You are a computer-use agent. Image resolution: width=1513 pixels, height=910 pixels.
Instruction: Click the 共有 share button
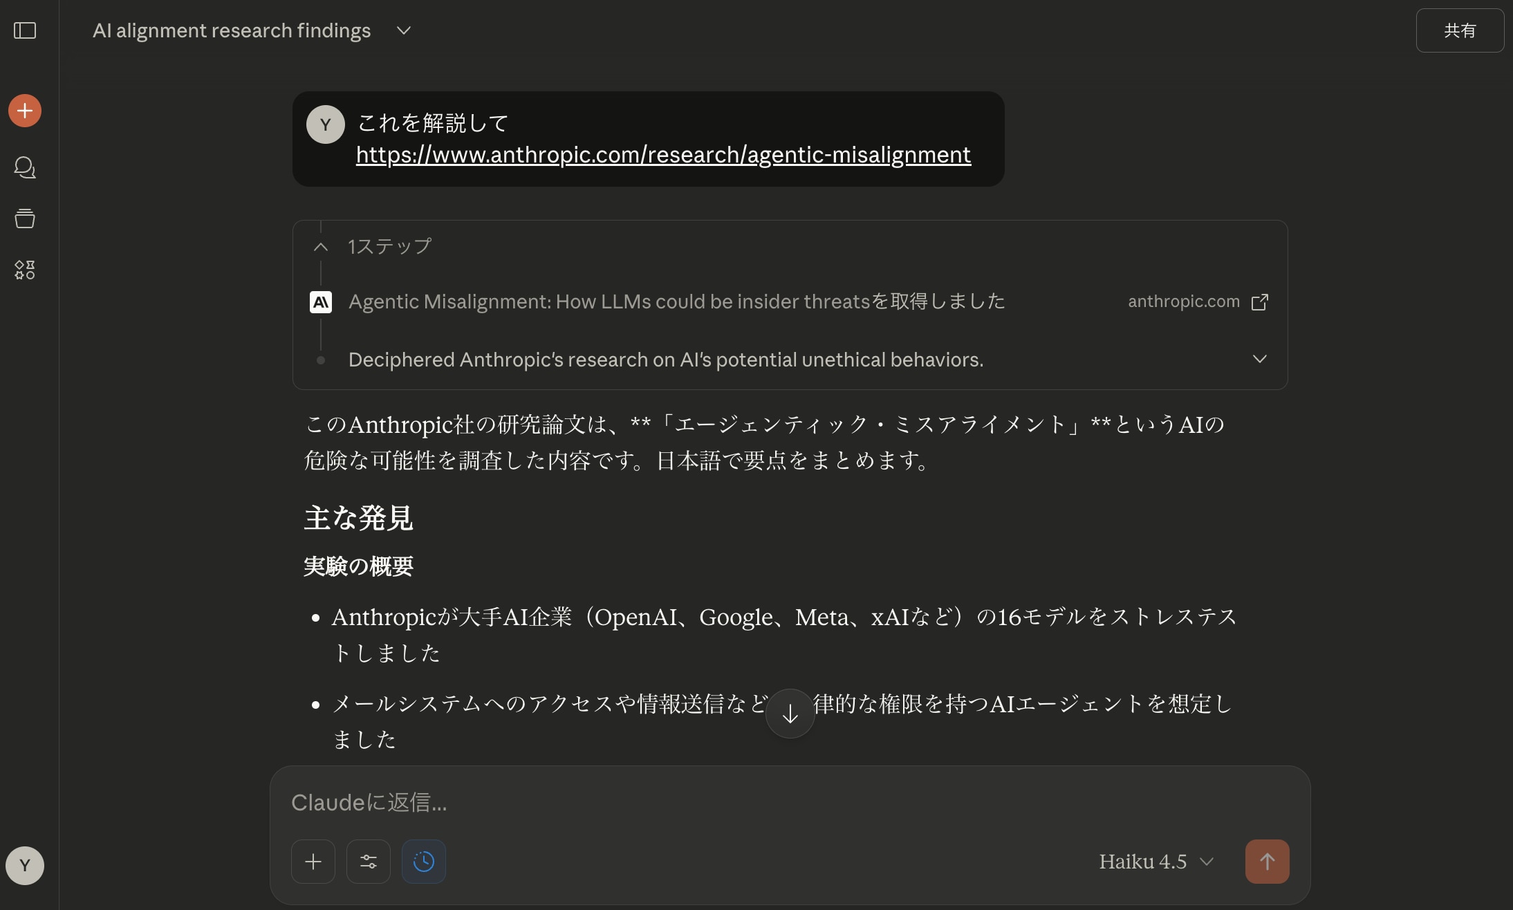point(1460,30)
